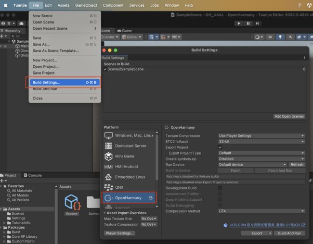Image resolution: width=313 pixels, height=244 pixels.
Task: Toggle scene audio icon
Action: [290, 37]
